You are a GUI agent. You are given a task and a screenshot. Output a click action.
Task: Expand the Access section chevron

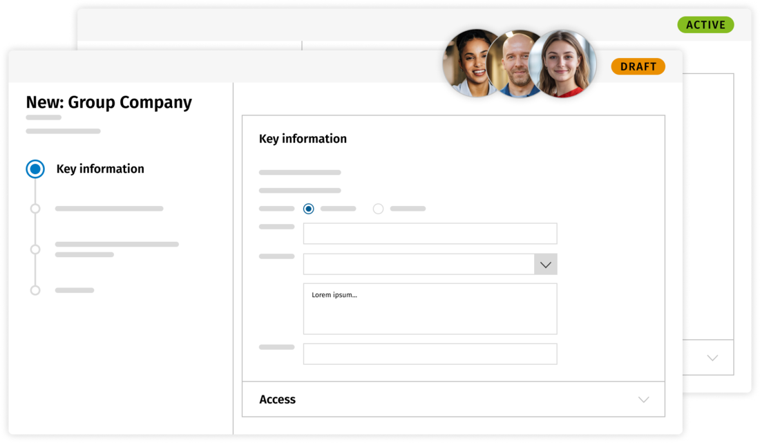[x=643, y=399]
